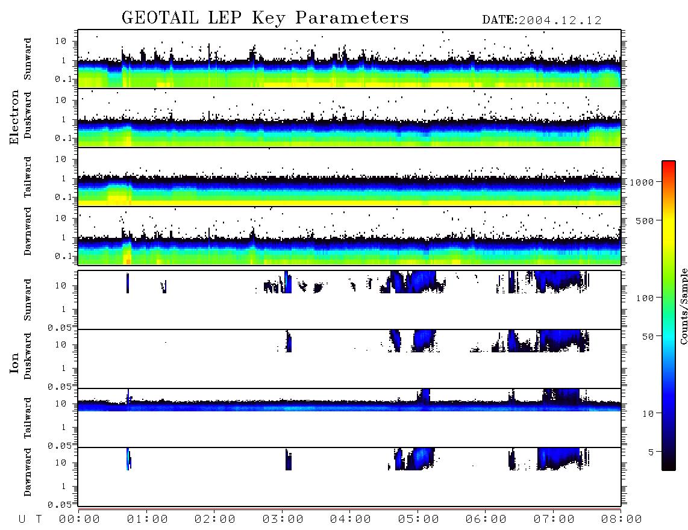This screenshot has height=530, width=688.
Task: Click the 'GEOTAIL LEP Key Parameters' title
Action: coord(265,18)
